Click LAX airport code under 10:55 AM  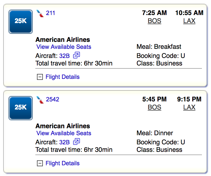(189, 21)
